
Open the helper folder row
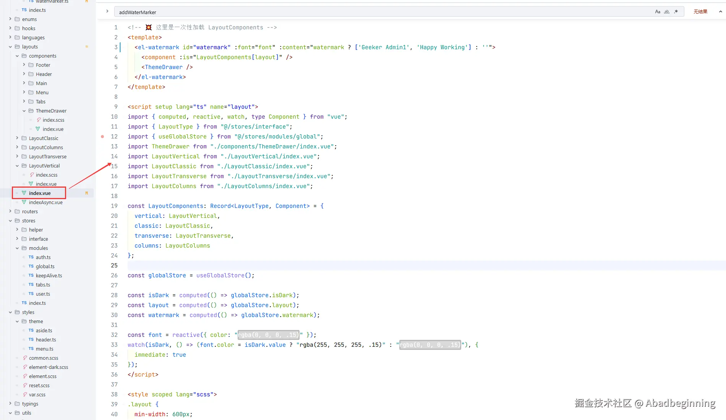[x=47, y=230]
